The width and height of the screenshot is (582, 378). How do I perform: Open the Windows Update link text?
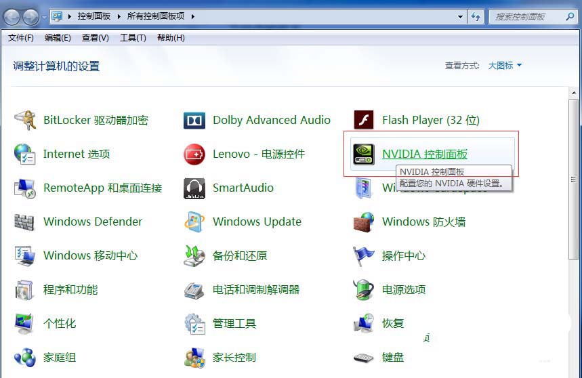257,222
